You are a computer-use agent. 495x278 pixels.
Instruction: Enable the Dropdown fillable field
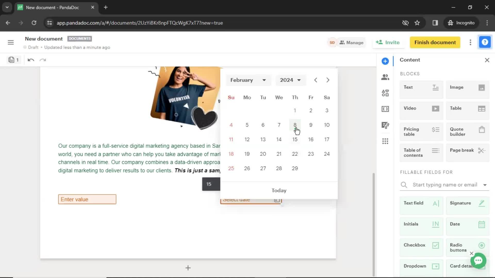421,266
